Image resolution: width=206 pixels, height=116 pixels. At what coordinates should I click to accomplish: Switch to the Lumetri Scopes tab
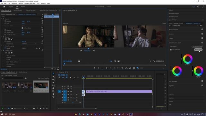point(18,10)
